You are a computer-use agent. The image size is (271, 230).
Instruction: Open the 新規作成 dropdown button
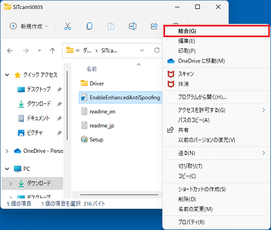click(29, 26)
